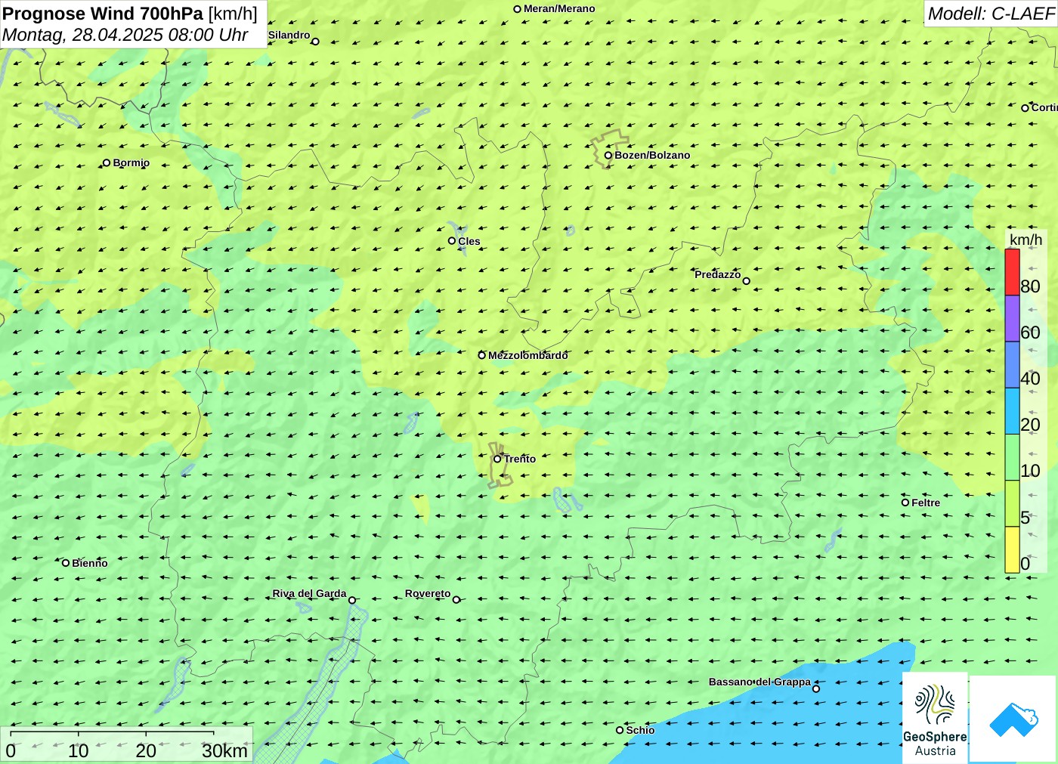
Task: Click the Bassano del Grappa marker
Action: pos(815,688)
